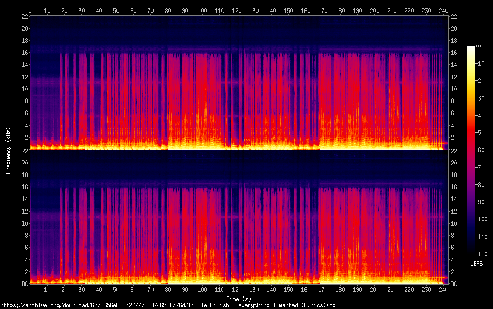Screen dimensions: 493x309
Task: Select the 80 mark on top time axis
Action: click(x=168, y=10)
